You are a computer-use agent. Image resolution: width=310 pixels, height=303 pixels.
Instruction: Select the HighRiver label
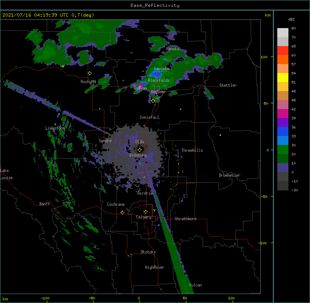(x=155, y=267)
